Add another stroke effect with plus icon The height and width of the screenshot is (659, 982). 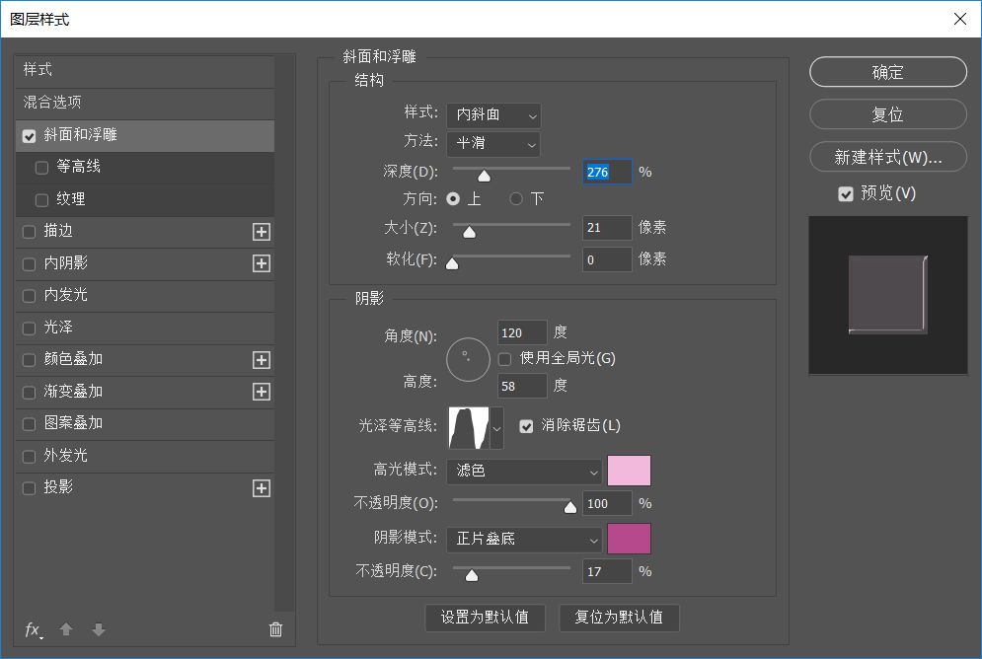[x=261, y=232]
